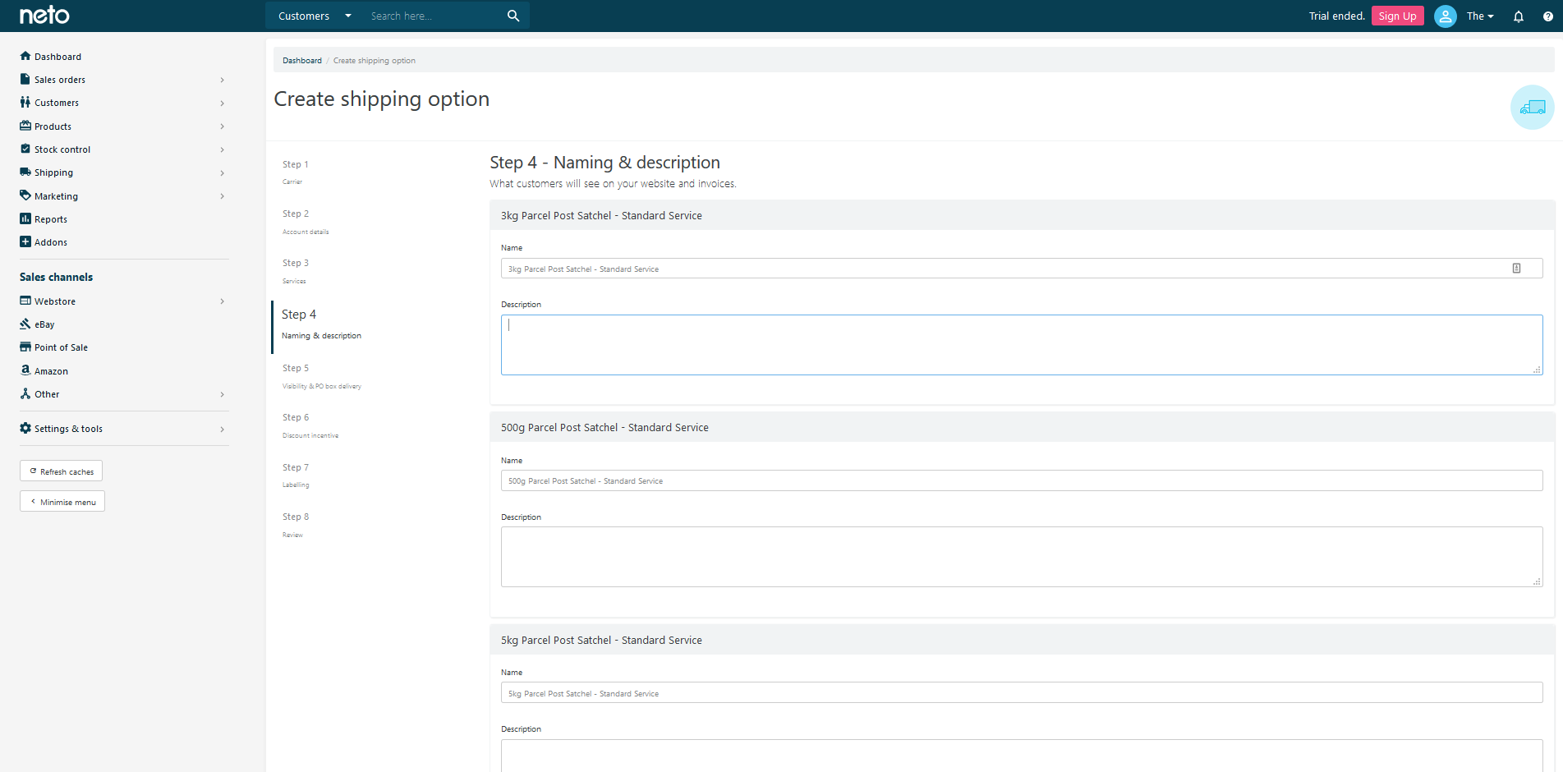The width and height of the screenshot is (1563, 772).
Task: Click the Webstore icon
Action: tap(25, 301)
